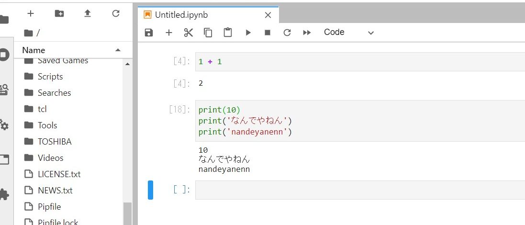The width and height of the screenshot is (525, 225).
Task: Open new launcher from file browser
Action: pyautogui.click(x=31, y=13)
